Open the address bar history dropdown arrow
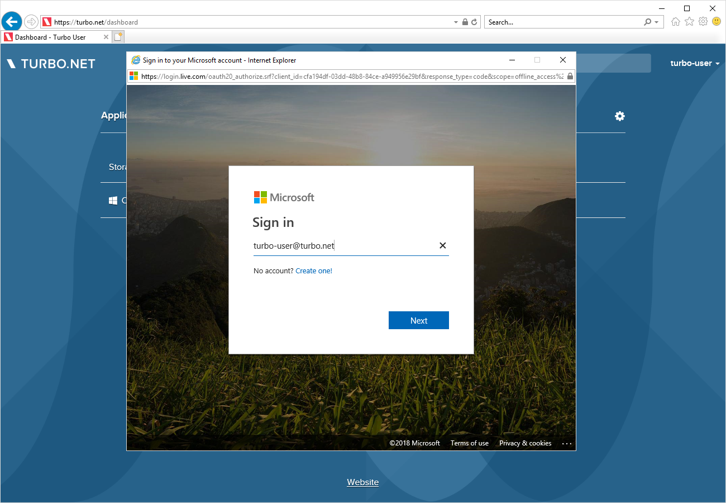The height and width of the screenshot is (503, 726). (x=455, y=22)
